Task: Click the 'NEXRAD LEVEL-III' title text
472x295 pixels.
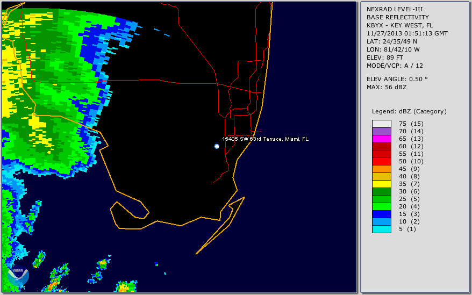Action: click(x=395, y=9)
